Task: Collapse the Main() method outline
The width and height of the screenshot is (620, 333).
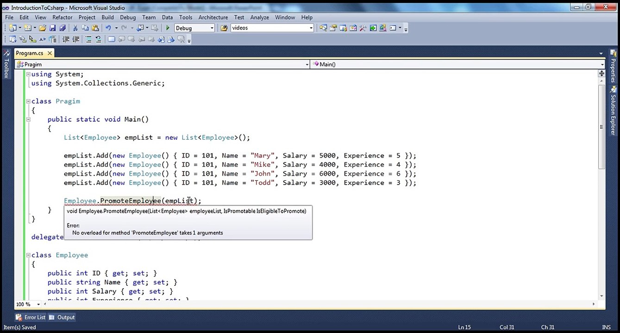Action: click(x=28, y=119)
